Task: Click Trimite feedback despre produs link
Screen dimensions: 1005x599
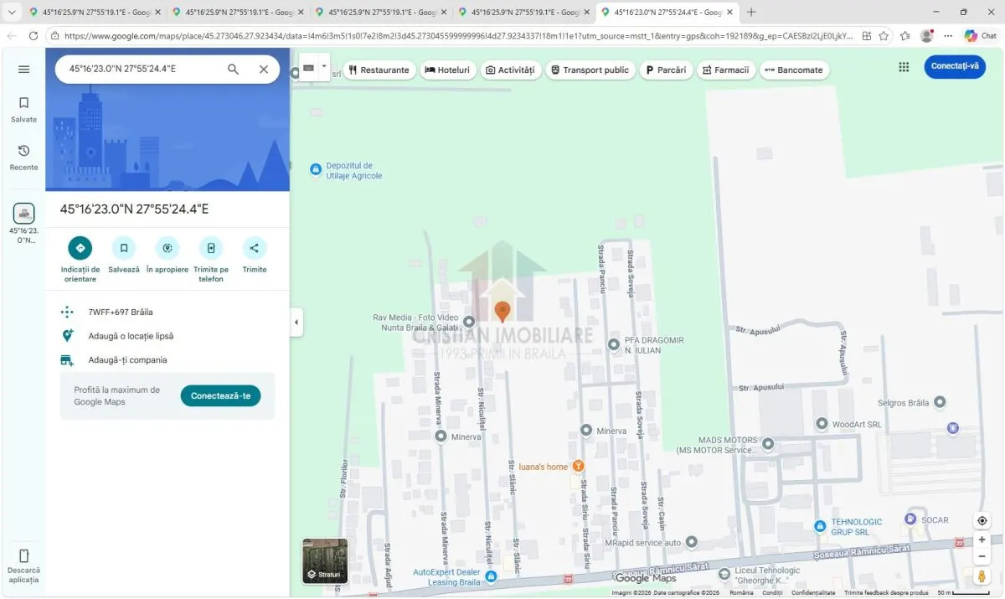Action: 886,593
